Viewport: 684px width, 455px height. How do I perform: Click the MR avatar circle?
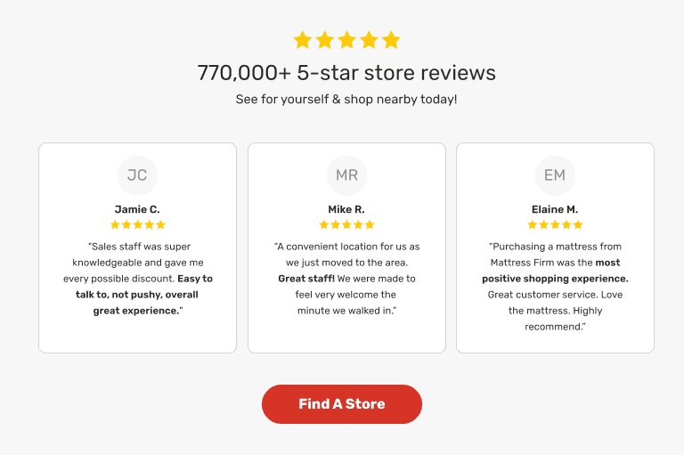coord(346,175)
